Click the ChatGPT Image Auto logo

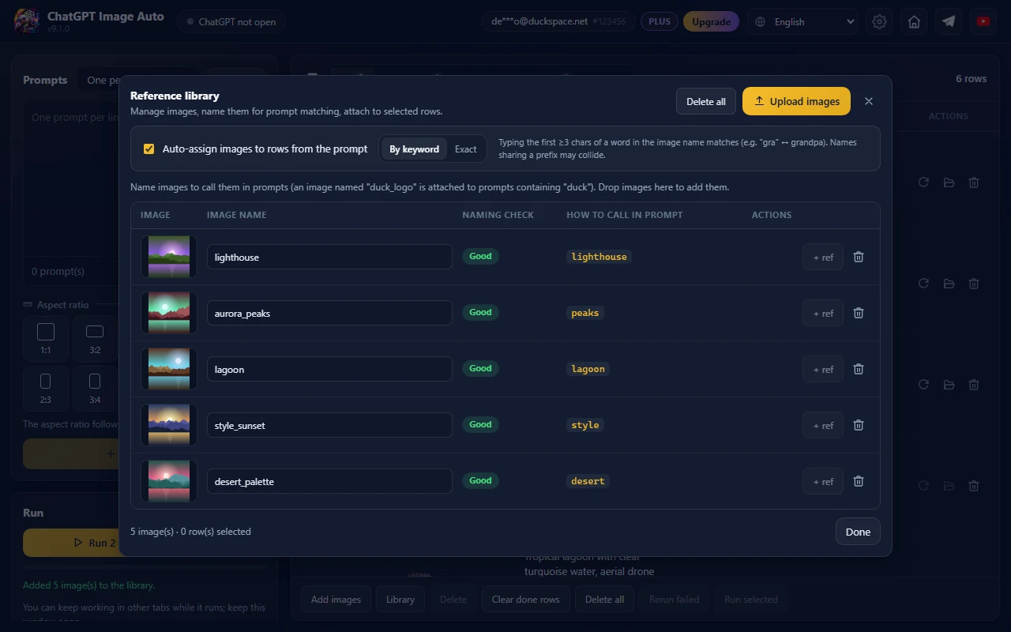pyautogui.click(x=27, y=21)
